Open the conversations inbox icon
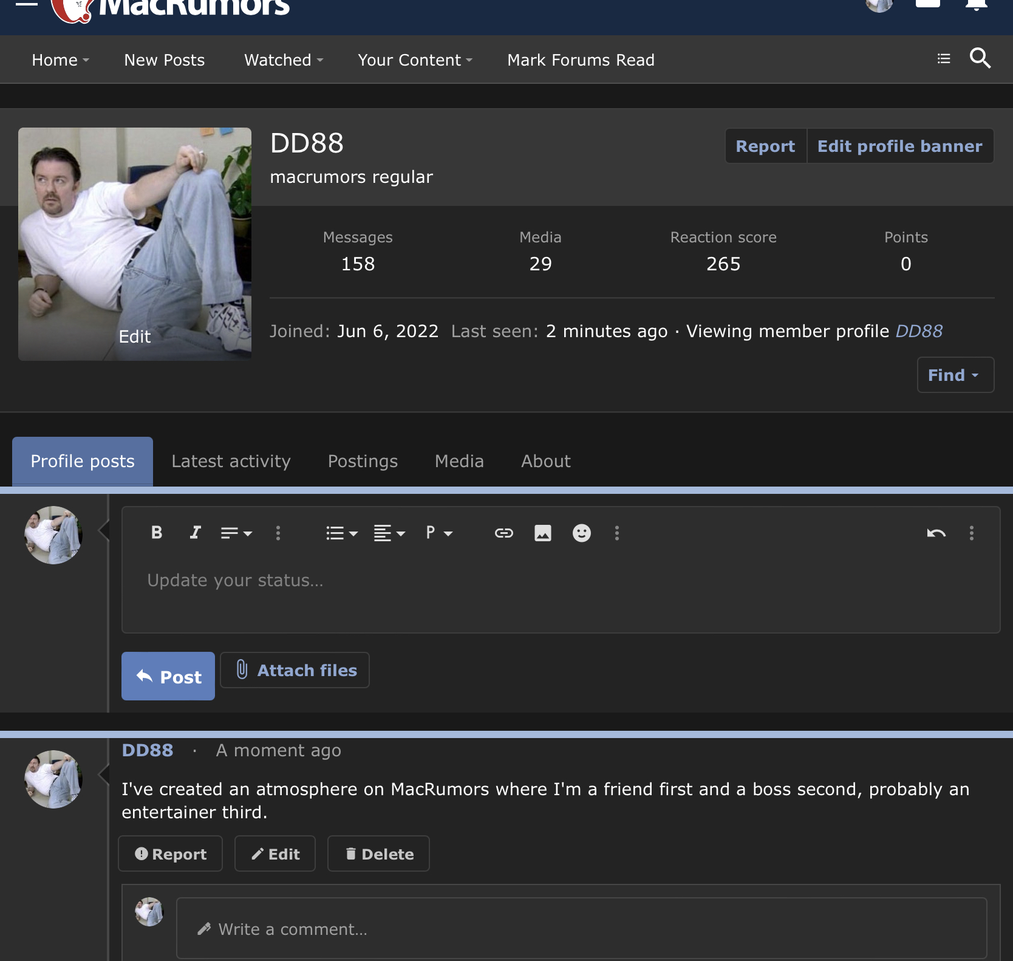The image size is (1013, 961). click(x=928, y=4)
